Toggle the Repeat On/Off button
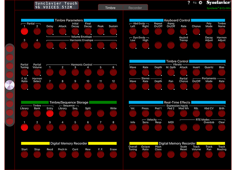The image size is (236, 170). point(158,31)
